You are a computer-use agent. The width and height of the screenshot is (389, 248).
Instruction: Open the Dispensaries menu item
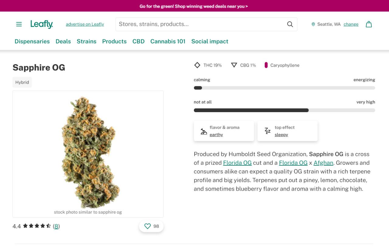[32, 41]
